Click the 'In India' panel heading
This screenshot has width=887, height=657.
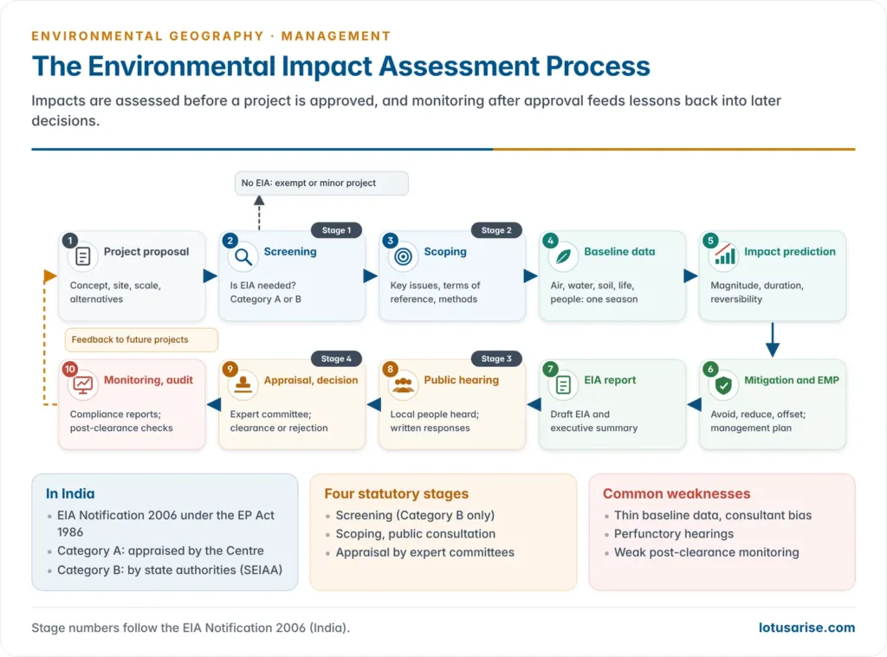(x=70, y=493)
